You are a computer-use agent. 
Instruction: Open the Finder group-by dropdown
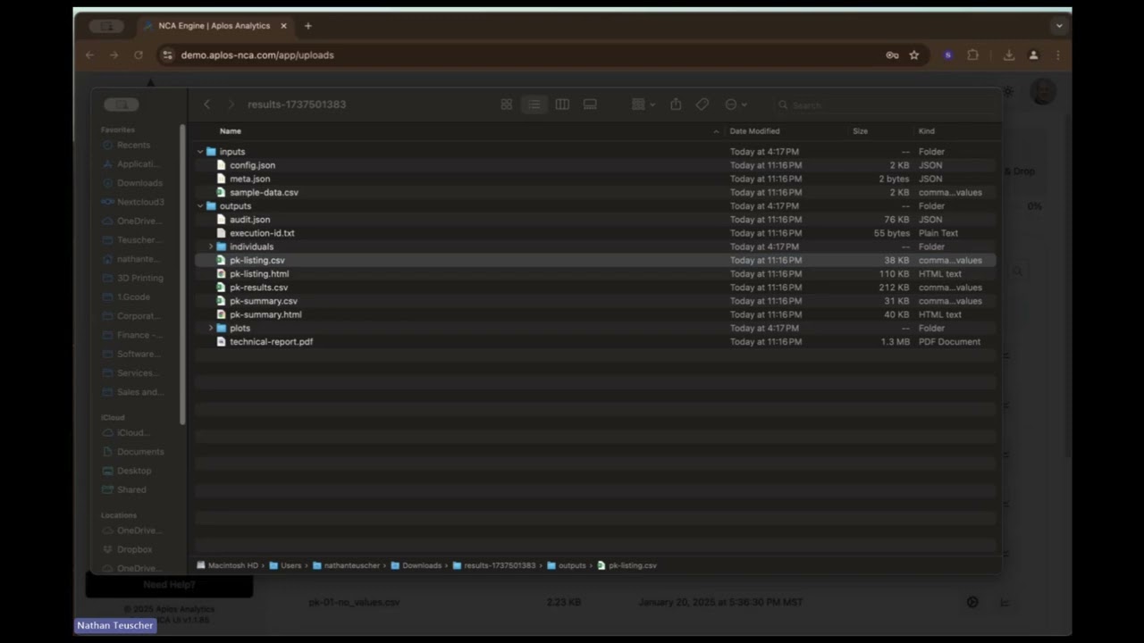643,104
